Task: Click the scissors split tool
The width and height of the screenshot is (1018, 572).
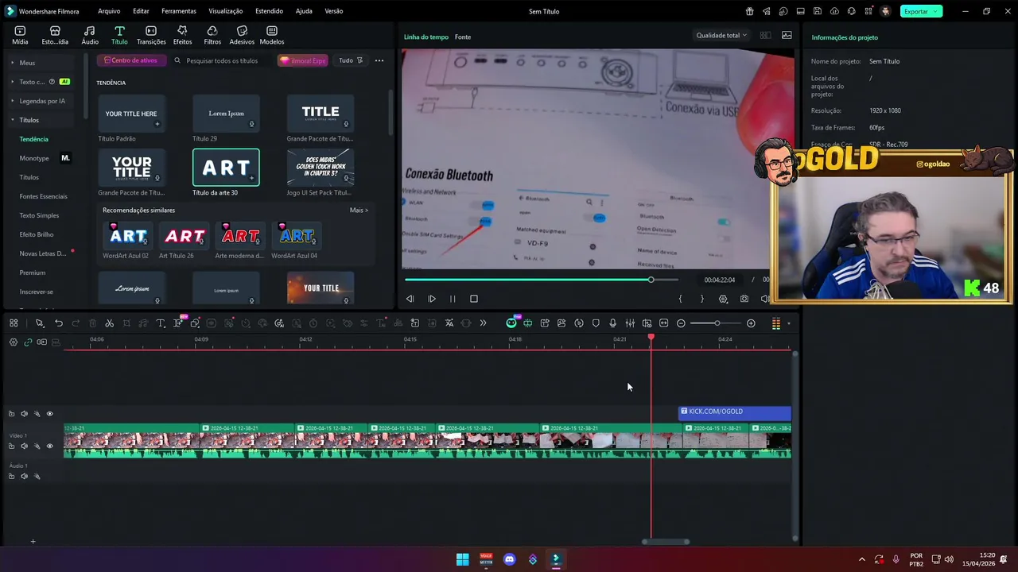Action: click(x=110, y=323)
